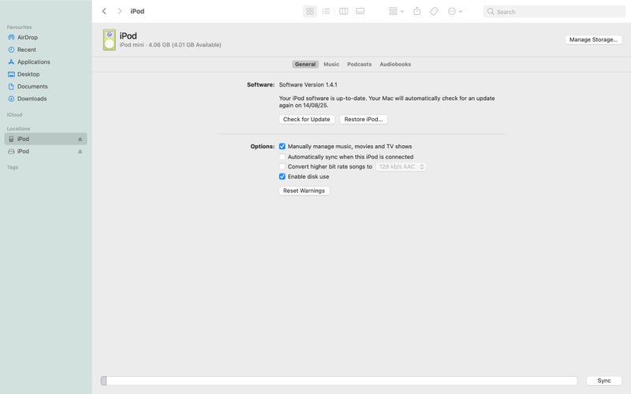Click the Manage Storage button

(593, 39)
